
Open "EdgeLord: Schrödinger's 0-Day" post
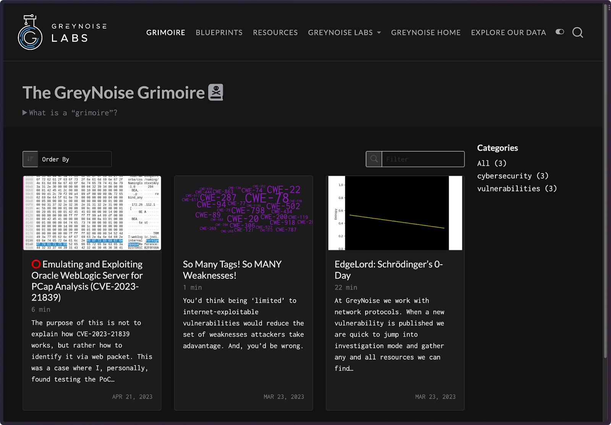pyautogui.click(x=388, y=270)
